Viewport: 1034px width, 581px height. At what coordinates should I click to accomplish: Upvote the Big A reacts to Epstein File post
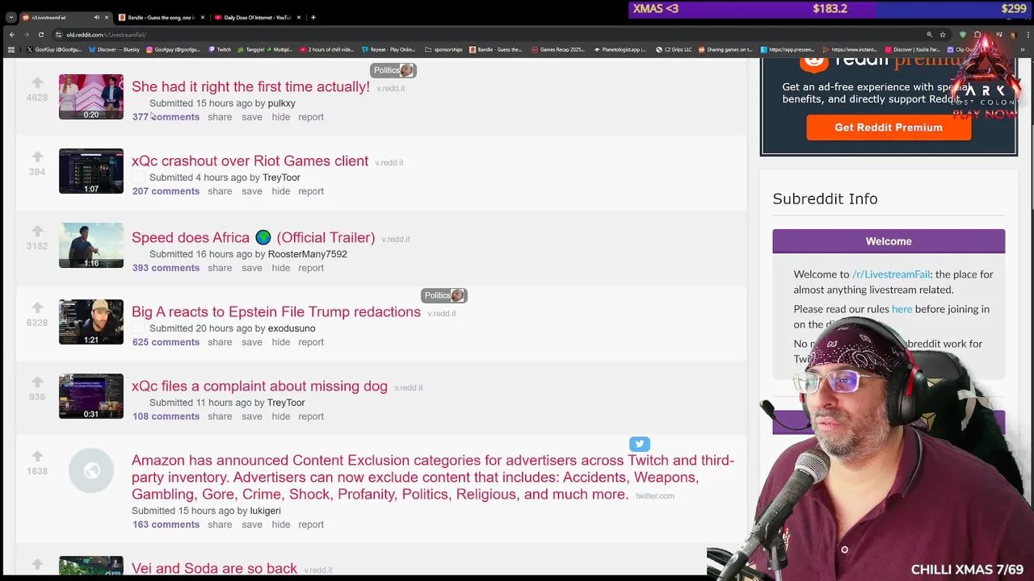pyautogui.click(x=37, y=307)
